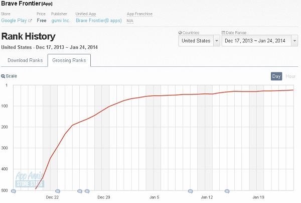Screen dimensions: 301x203
Task: Open the Google Play store link
Action: point(14,21)
